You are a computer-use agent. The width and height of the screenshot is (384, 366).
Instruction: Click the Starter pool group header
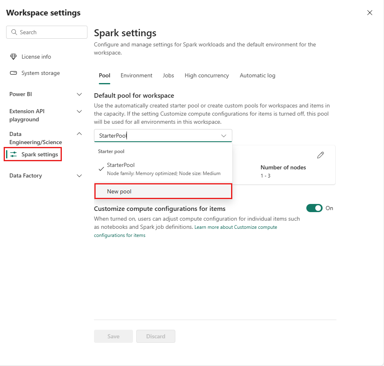point(111,151)
